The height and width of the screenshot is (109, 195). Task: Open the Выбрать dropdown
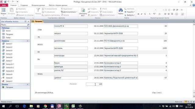[130, 15]
